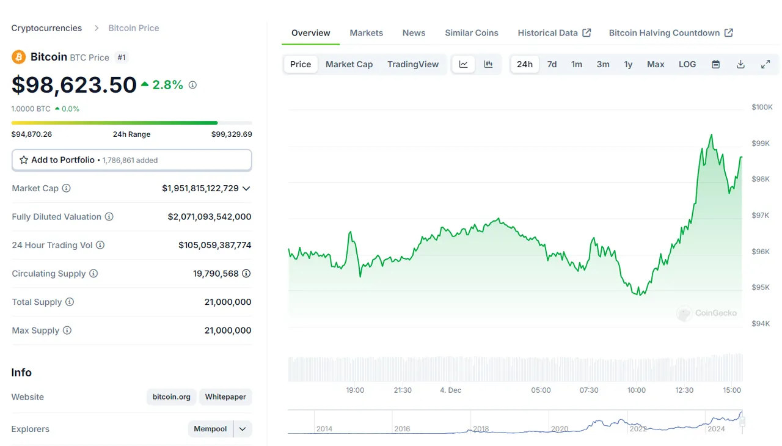Screen dimensions: 782x446
Task: Click the 1.0000 BTC text
Action: [x=31, y=109]
